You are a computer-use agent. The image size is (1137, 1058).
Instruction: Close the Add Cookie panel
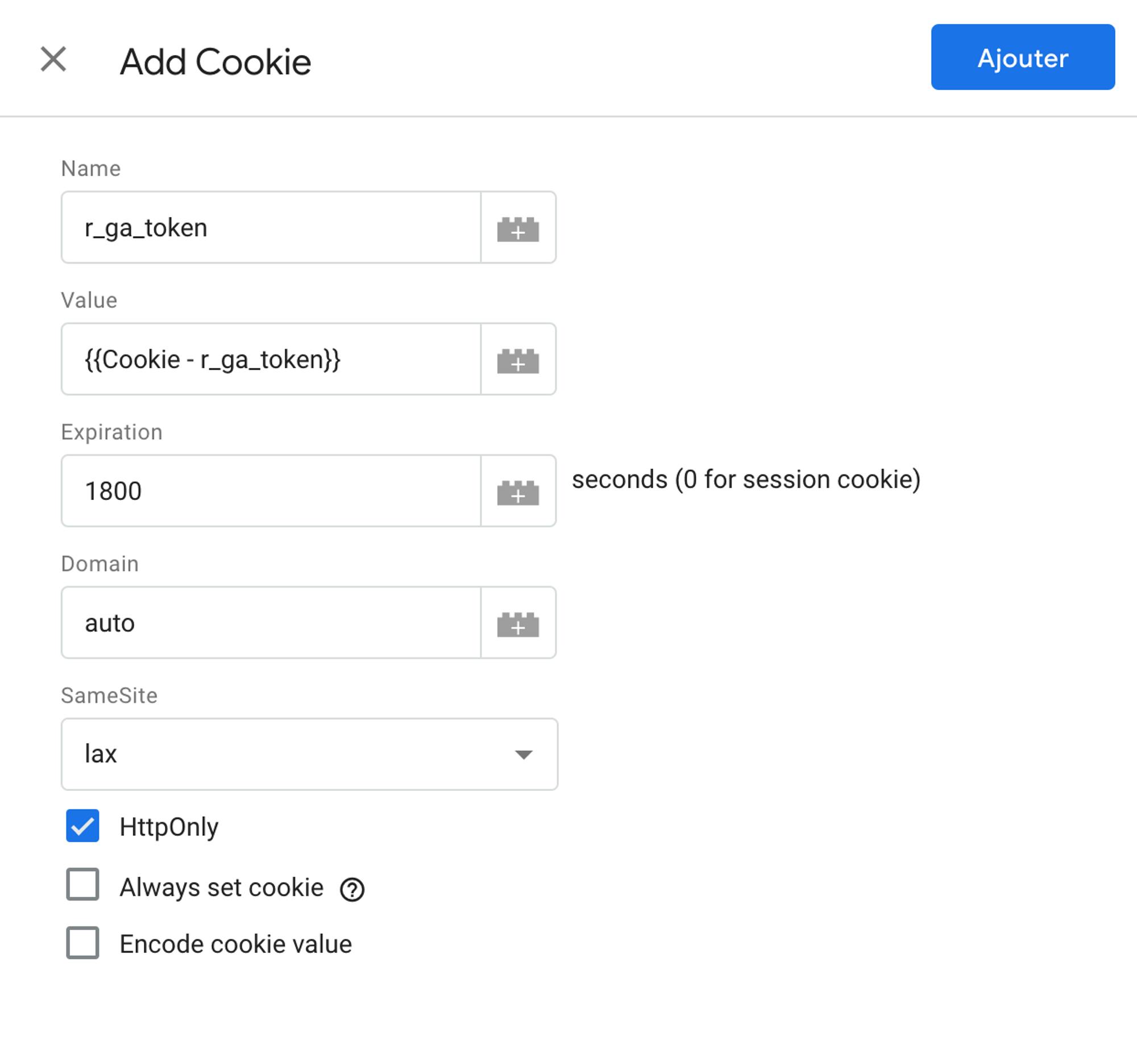pos(54,60)
